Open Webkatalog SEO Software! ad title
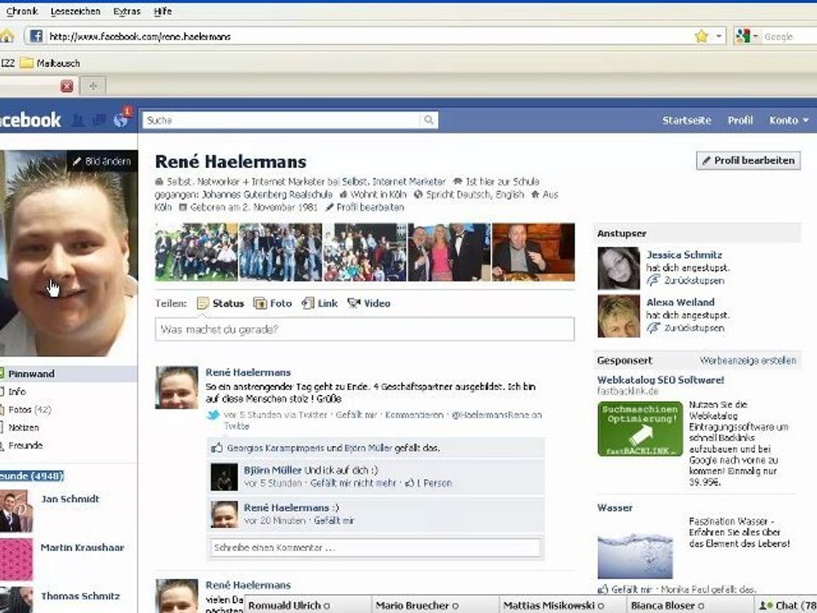The height and width of the screenshot is (613, 817). 660,380
